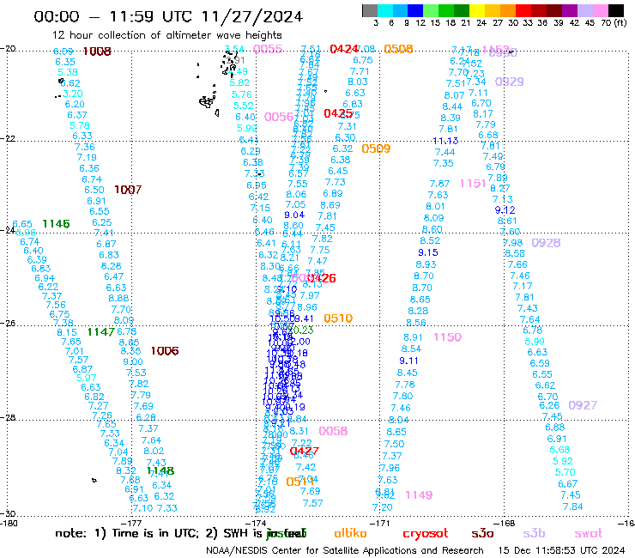
Task: Select the legend label '33' under the color scale
Action: (527, 22)
